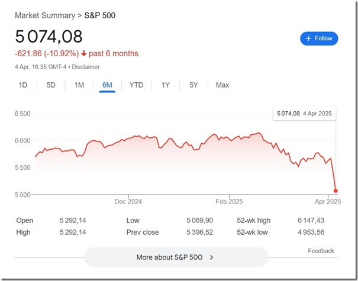Click the Feedback link
Viewport: 358px width, 281px height.
pos(321,251)
